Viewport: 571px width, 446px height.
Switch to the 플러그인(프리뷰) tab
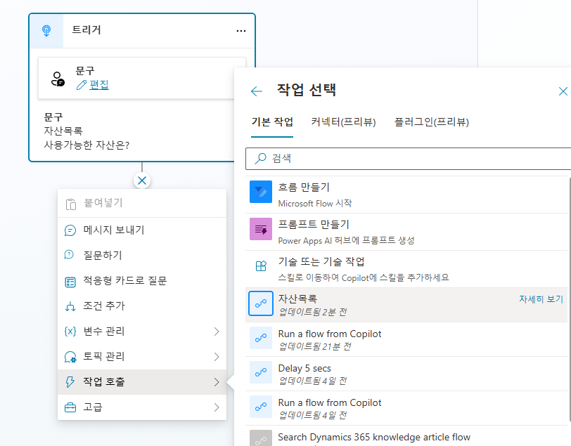coord(431,122)
